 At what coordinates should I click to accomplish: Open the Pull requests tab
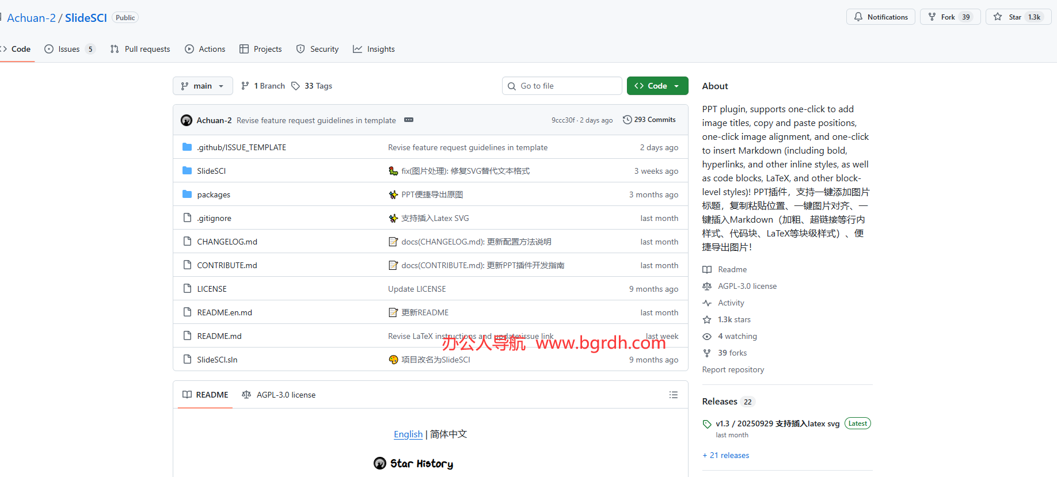pyautogui.click(x=140, y=49)
